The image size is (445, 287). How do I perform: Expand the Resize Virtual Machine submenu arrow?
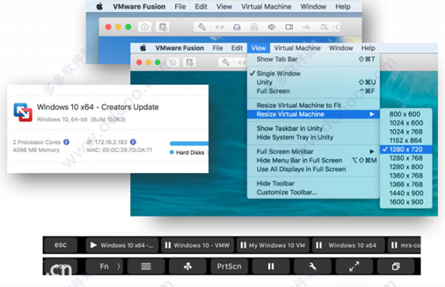(372, 114)
